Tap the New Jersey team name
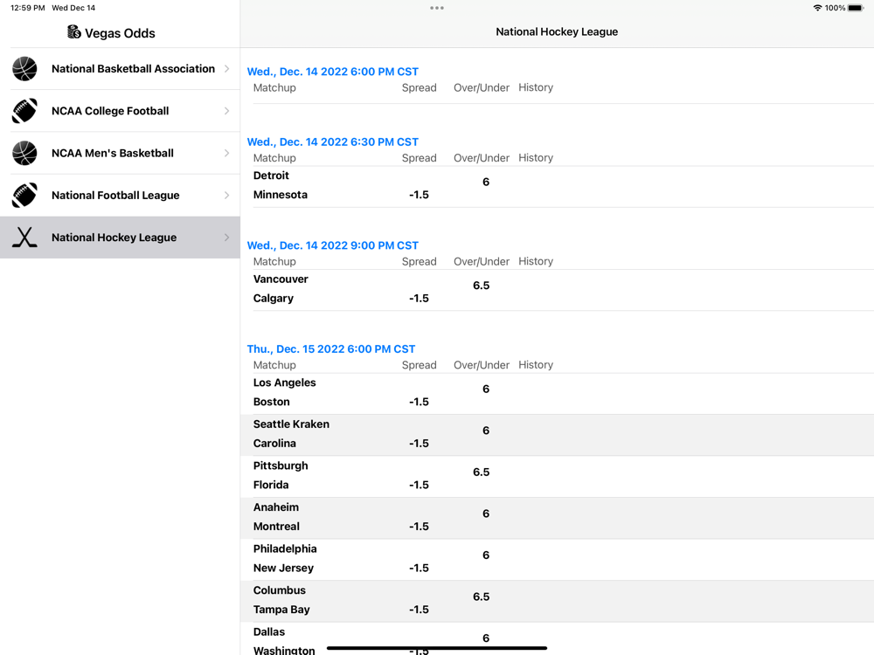 (x=283, y=568)
